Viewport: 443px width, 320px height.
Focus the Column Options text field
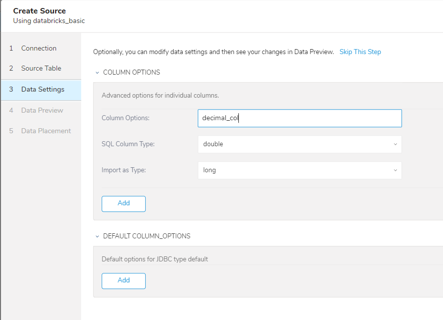coord(299,118)
